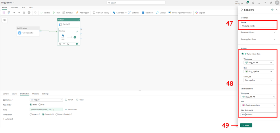The image size is (280, 133).
Task: Click the download icon in top bar
Action: point(259,3)
